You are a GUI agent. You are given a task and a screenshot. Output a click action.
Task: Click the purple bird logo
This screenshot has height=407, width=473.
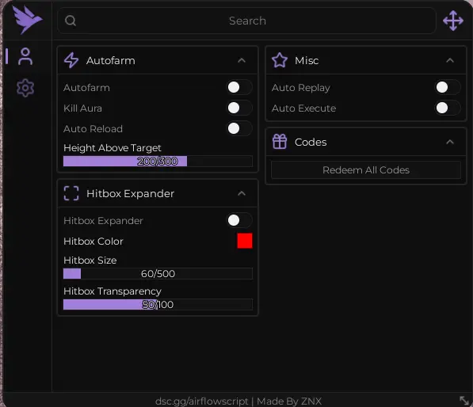point(27,20)
